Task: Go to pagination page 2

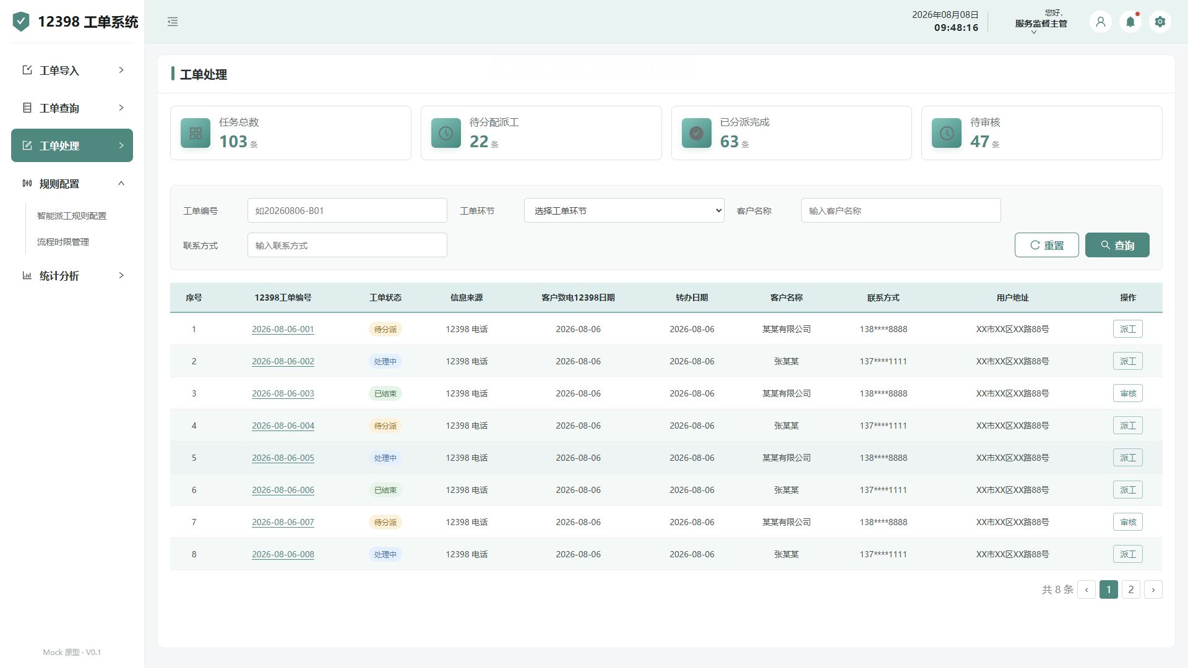Action: pyautogui.click(x=1130, y=589)
